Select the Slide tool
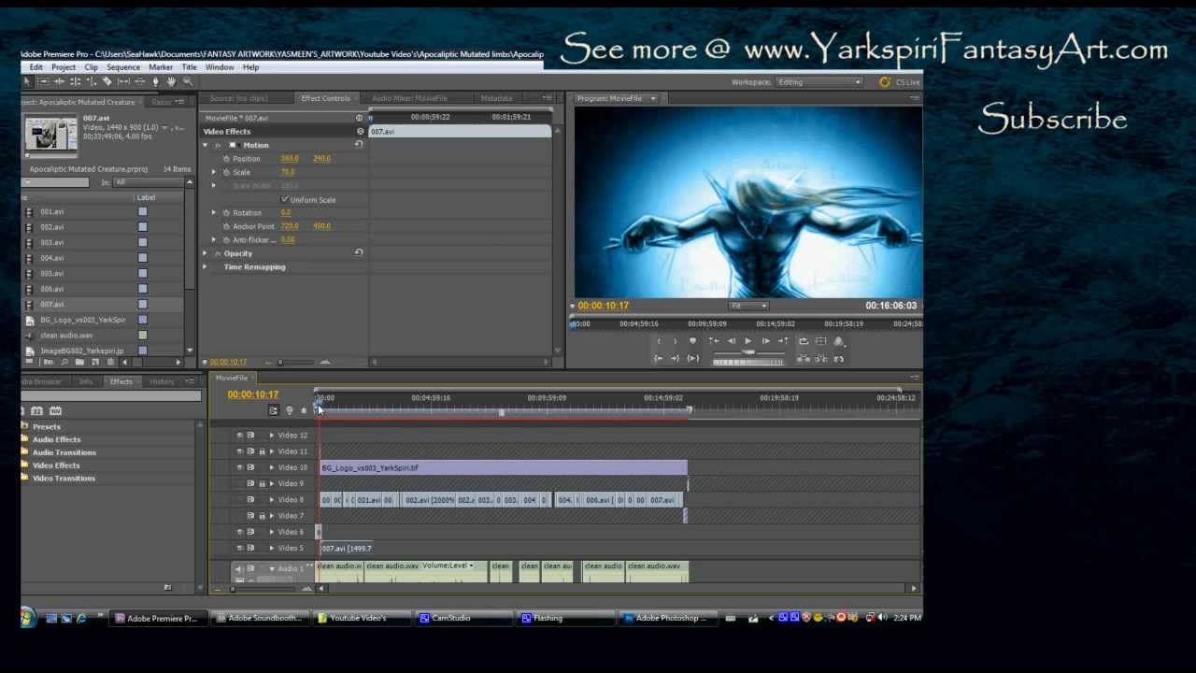Screen dimensions: 1196x673 coord(139,81)
